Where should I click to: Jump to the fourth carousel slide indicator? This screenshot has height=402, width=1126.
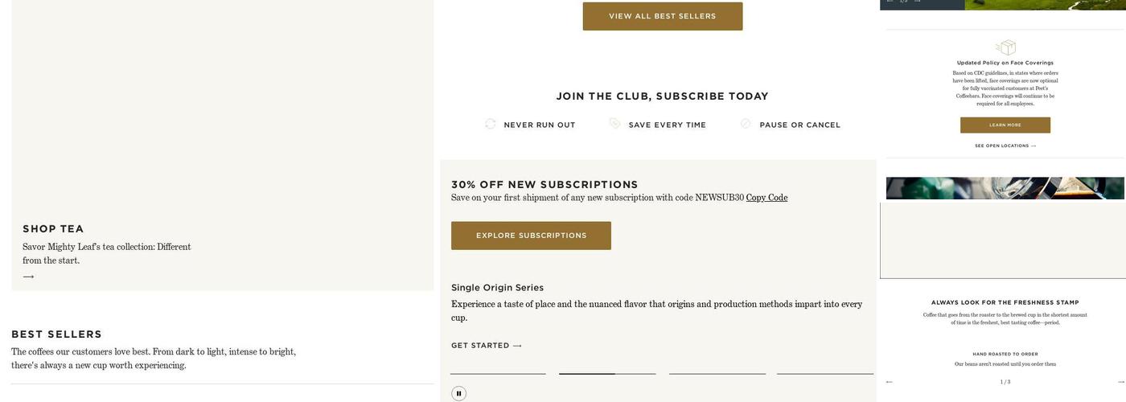825,374
